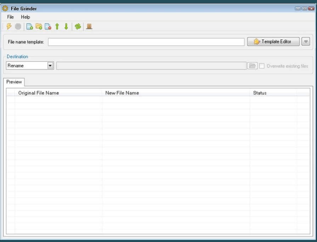Click the green refresh preview icon
The height and width of the screenshot is (242, 317).
point(78,27)
